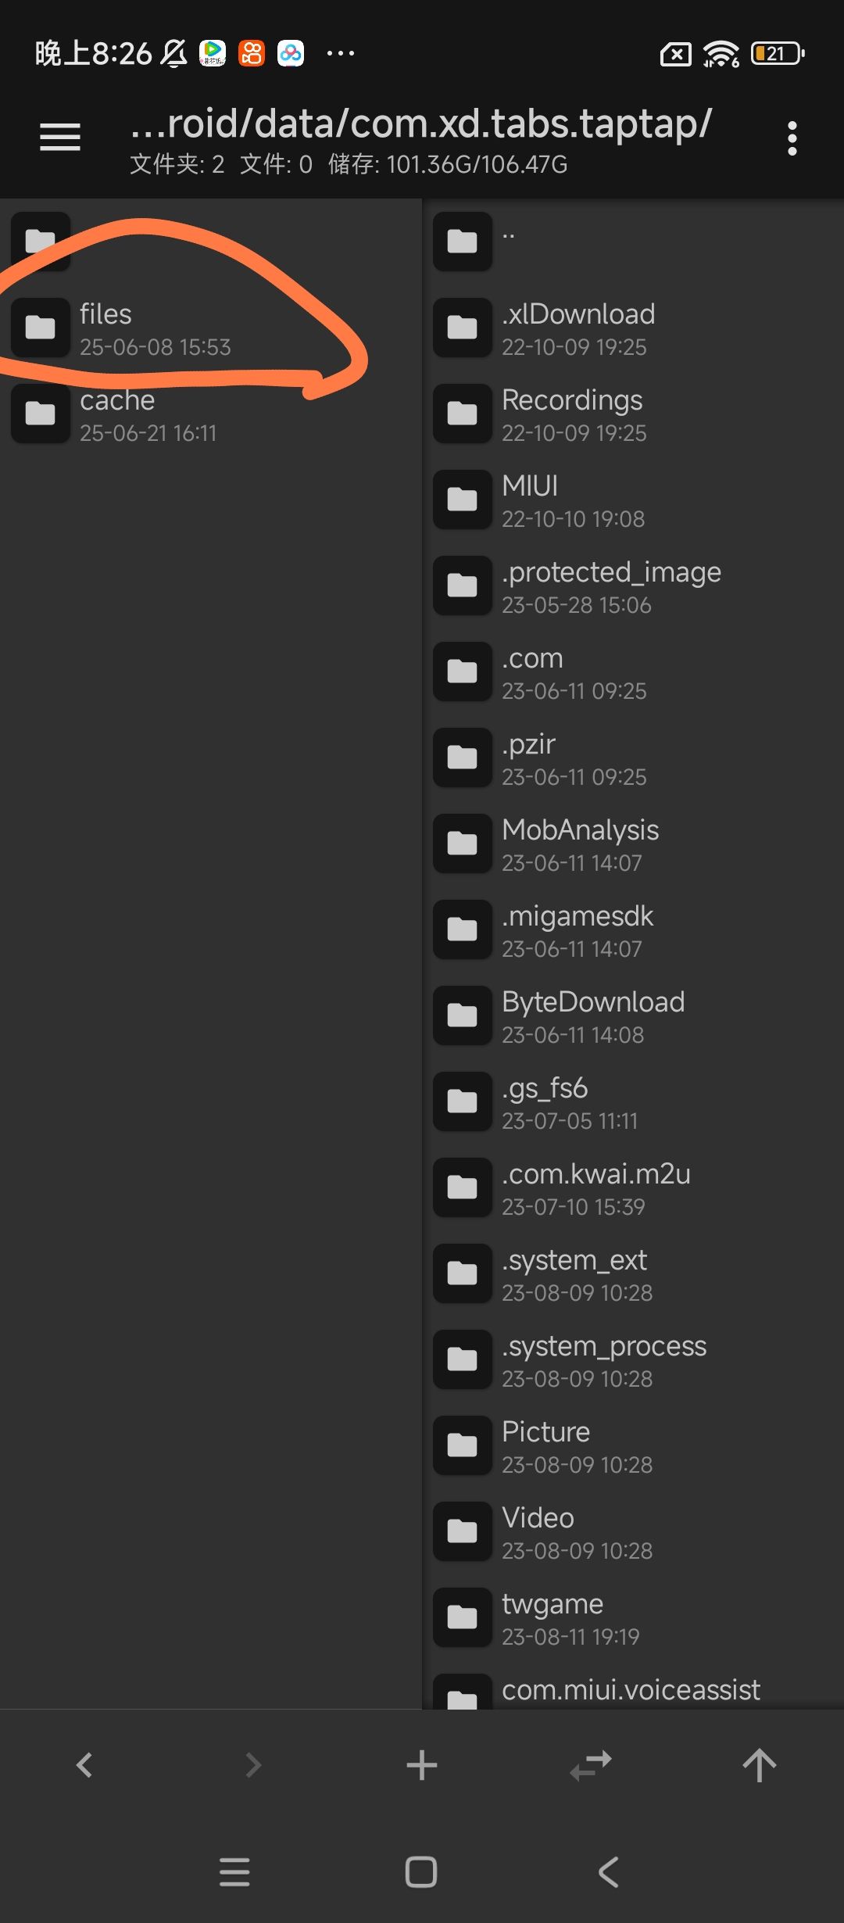Tap the swap panels arrows icon
This screenshot has height=1923, width=844.
[x=591, y=1764]
